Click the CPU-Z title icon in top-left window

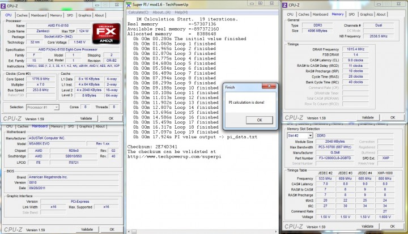pyautogui.click(x=3, y=6)
